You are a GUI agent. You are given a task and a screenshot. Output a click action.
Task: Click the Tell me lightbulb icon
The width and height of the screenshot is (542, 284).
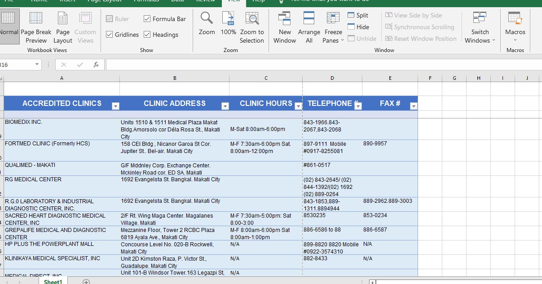pos(281,1)
